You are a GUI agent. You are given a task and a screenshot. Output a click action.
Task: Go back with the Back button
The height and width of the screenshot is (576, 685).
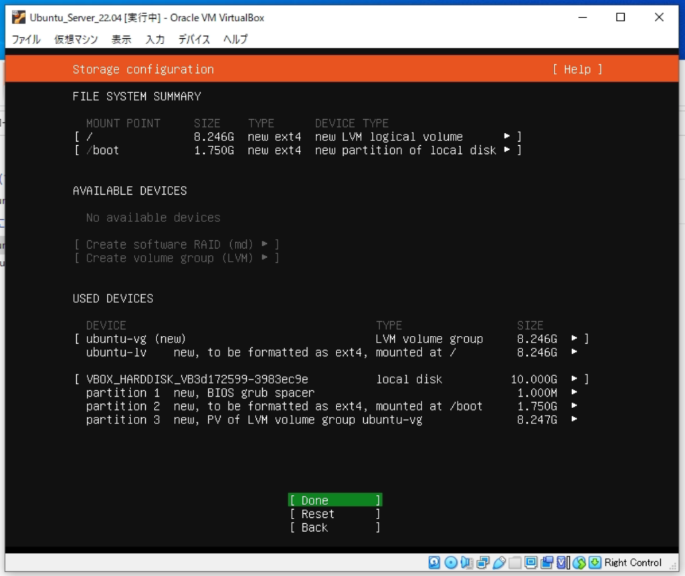click(335, 527)
